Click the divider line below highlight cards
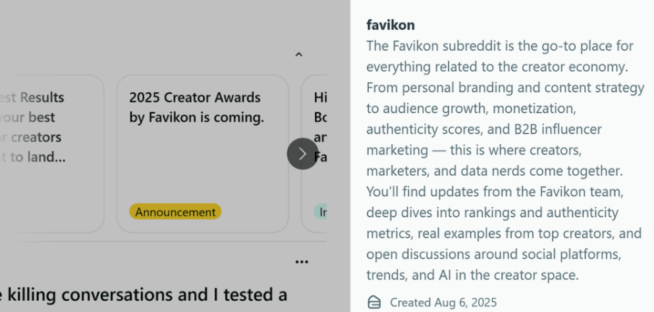The height and width of the screenshot is (312, 654). (x=165, y=242)
